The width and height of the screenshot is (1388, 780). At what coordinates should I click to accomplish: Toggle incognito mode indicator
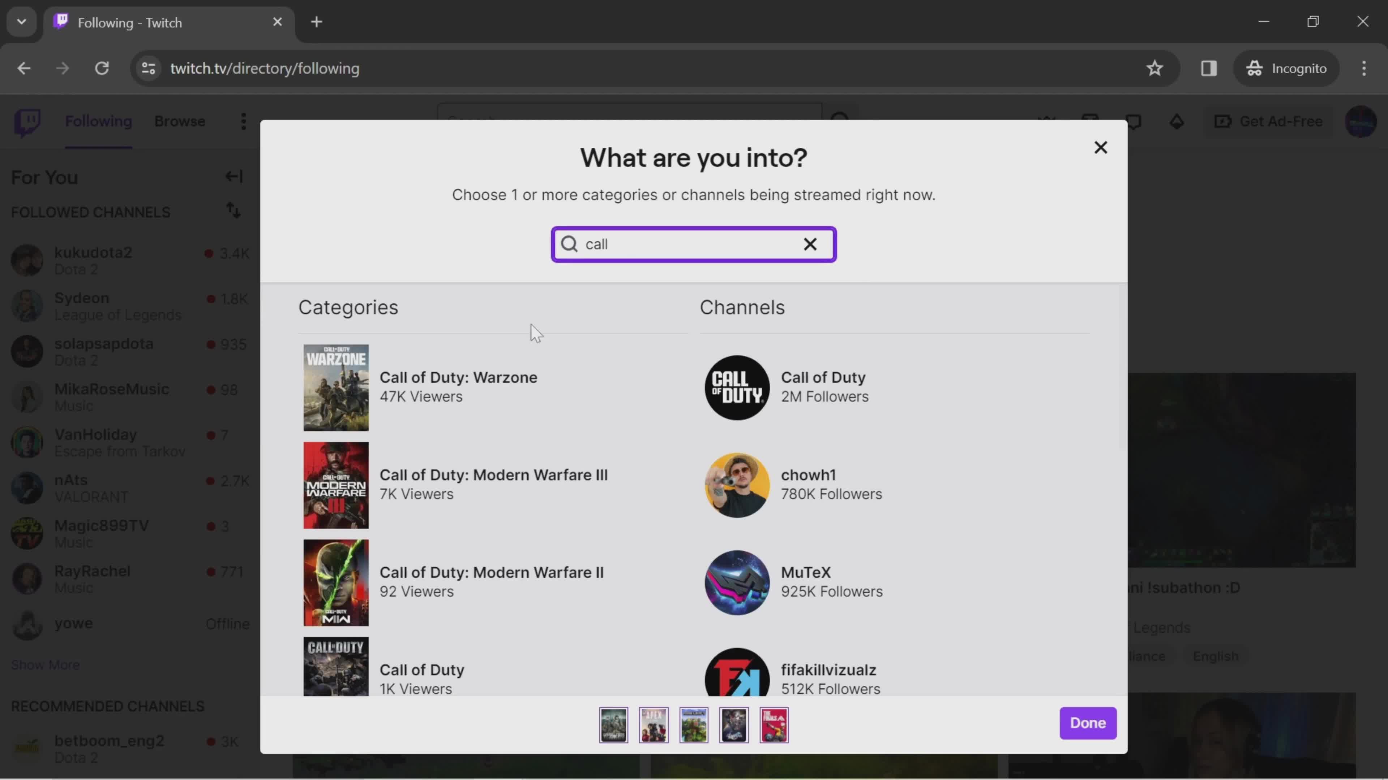[x=1288, y=68]
